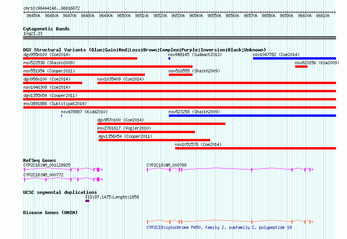This screenshot has width=347, height=239.
Task: Click the chr10:96444146..96616672 position label
Action: click(51, 8)
